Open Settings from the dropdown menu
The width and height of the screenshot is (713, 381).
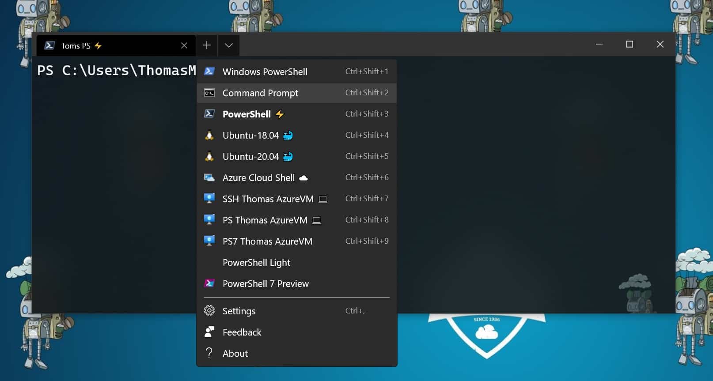[x=297, y=311]
